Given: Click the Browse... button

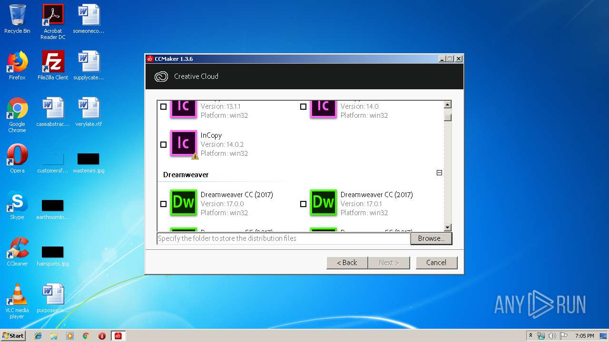Looking at the screenshot, I should click(x=431, y=238).
